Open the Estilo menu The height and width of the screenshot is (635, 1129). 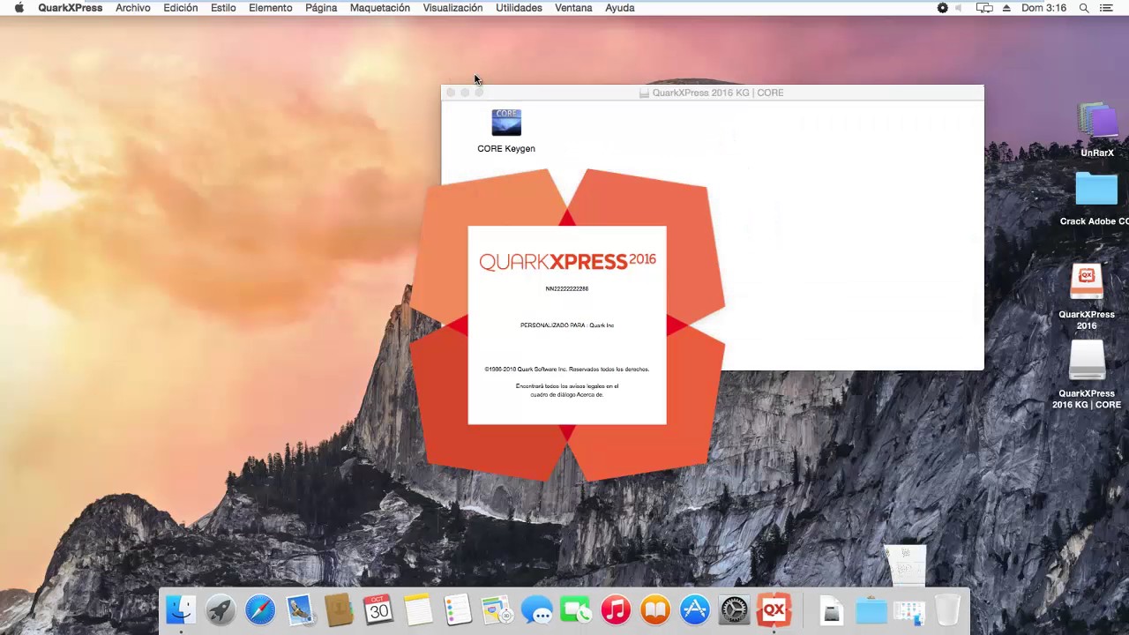[x=223, y=8]
